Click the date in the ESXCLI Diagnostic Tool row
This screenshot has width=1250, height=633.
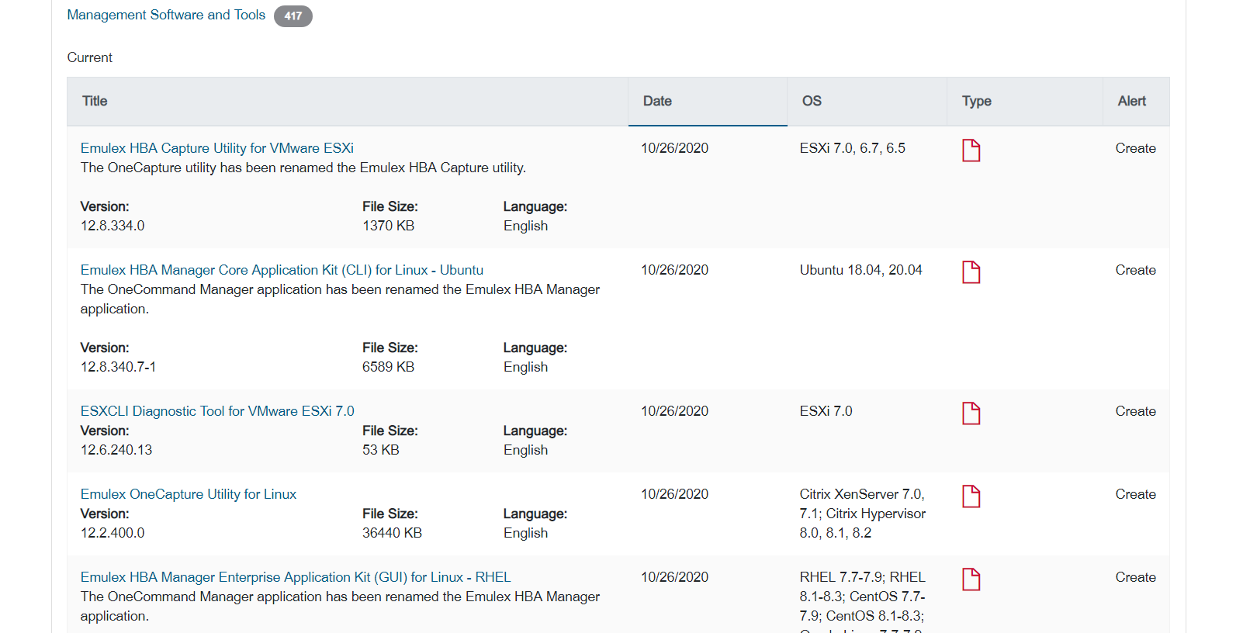click(x=674, y=411)
